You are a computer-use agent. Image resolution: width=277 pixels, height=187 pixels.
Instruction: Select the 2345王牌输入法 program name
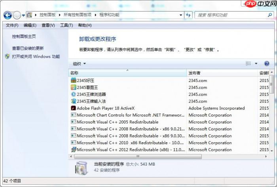click(91, 101)
